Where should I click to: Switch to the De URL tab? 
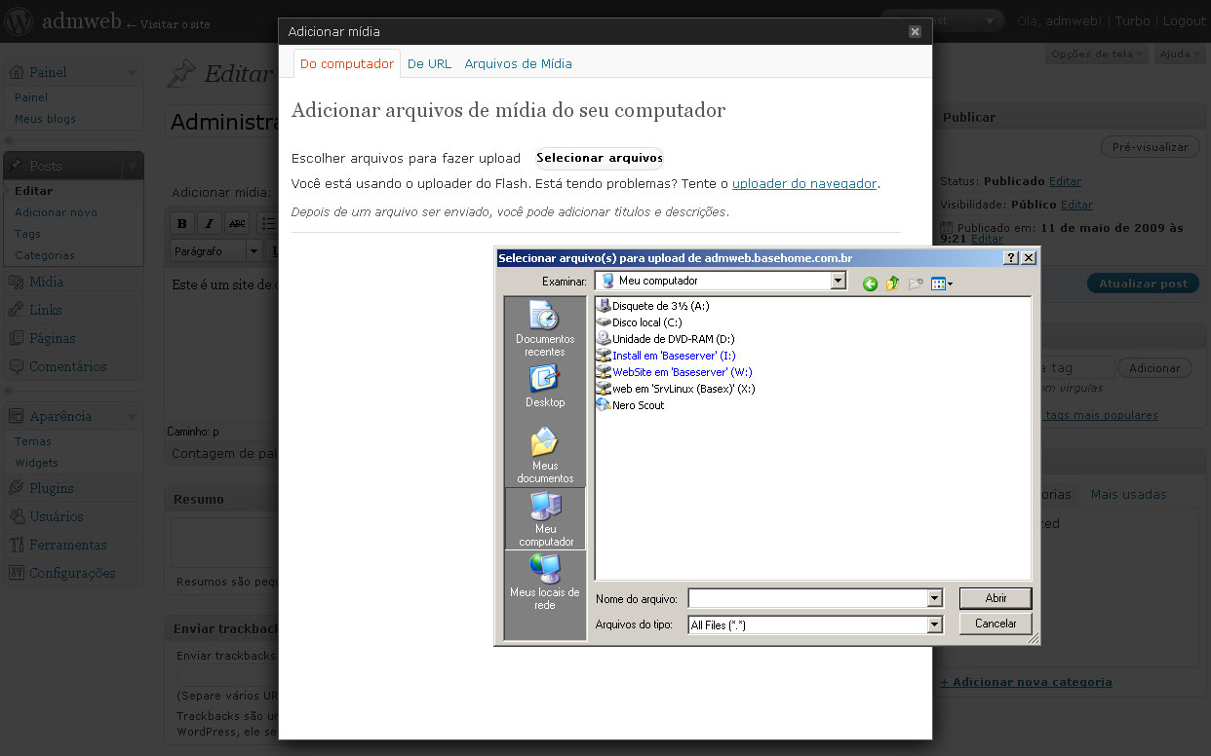tap(429, 63)
